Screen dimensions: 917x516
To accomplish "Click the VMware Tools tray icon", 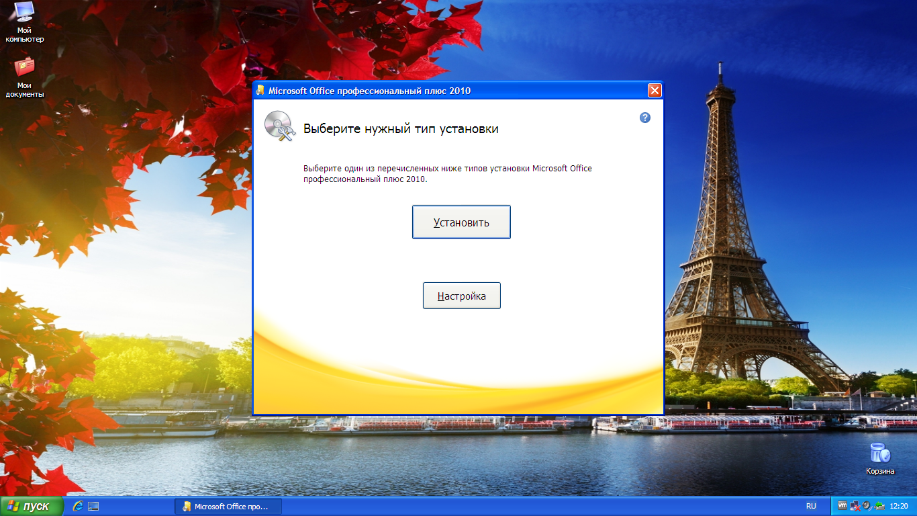I will pos(842,506).
